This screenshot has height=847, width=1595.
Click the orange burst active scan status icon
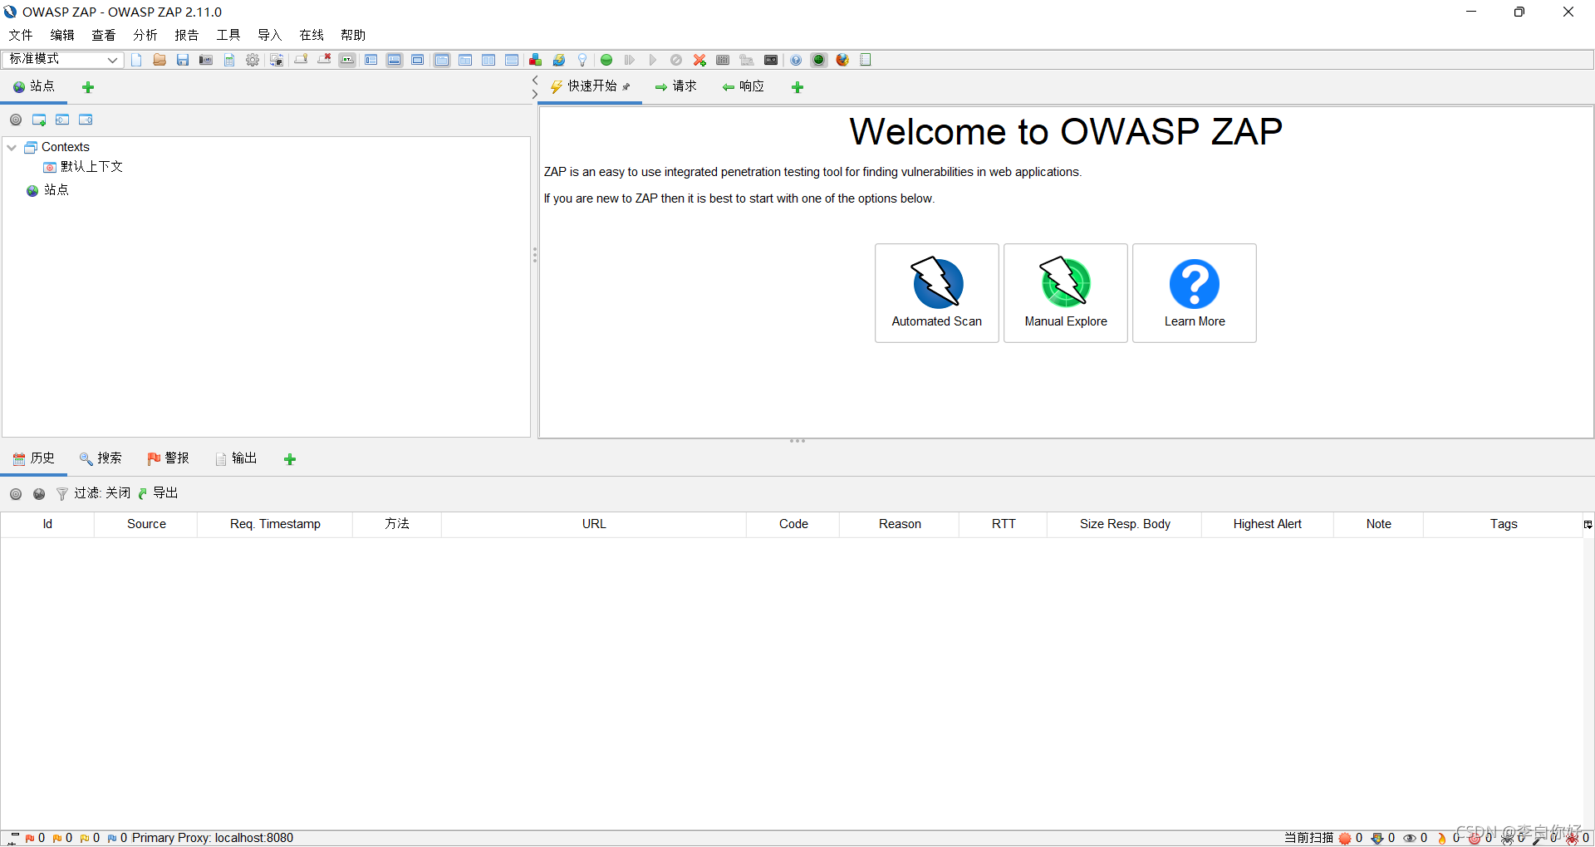pos(1345,838)
